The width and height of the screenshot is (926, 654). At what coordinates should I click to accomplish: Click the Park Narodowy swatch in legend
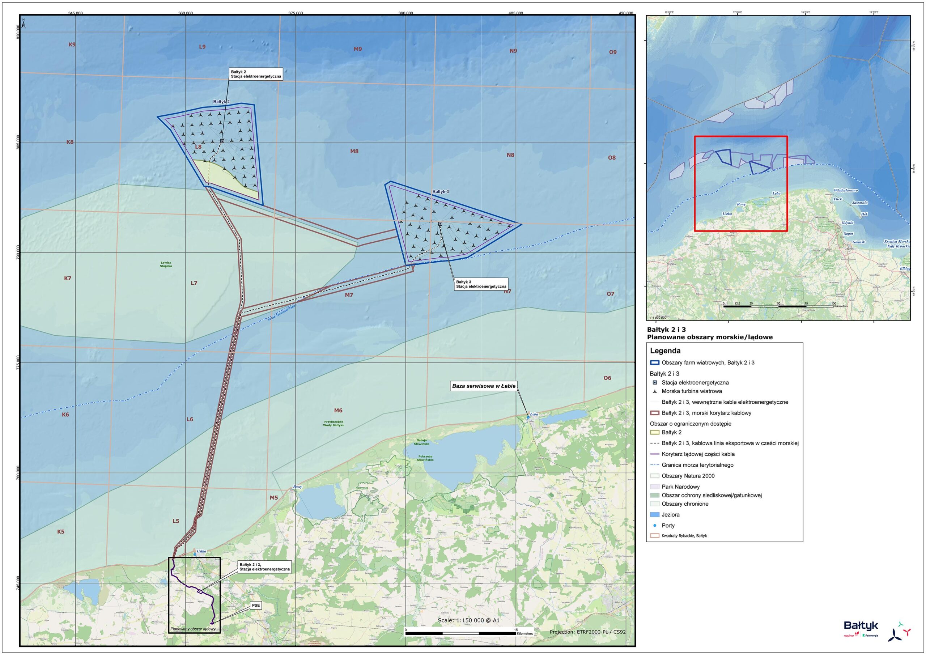point(655,487)
